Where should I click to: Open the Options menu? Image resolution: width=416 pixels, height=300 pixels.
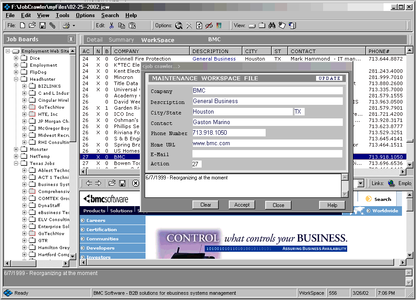85,15
